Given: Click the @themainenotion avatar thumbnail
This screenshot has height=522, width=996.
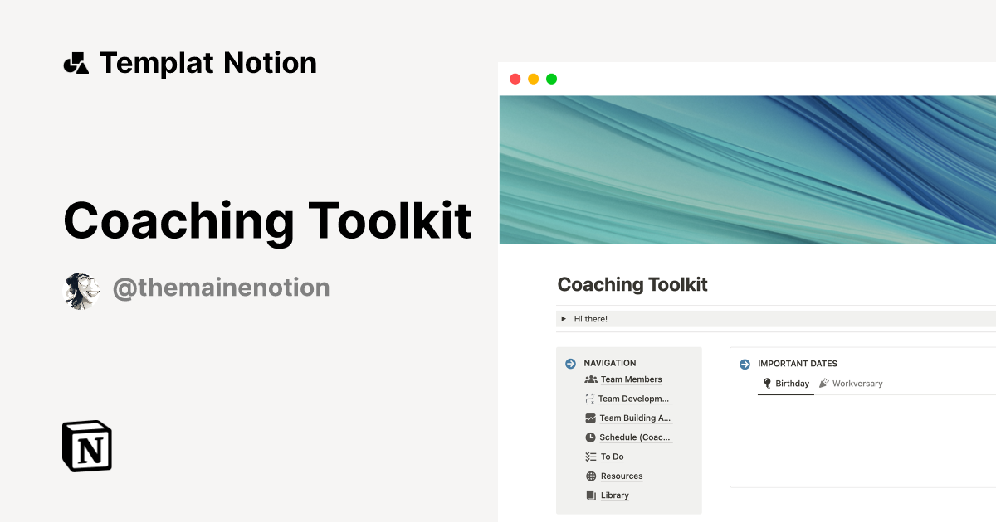Looking at the screenshot, I should point(81,289).
